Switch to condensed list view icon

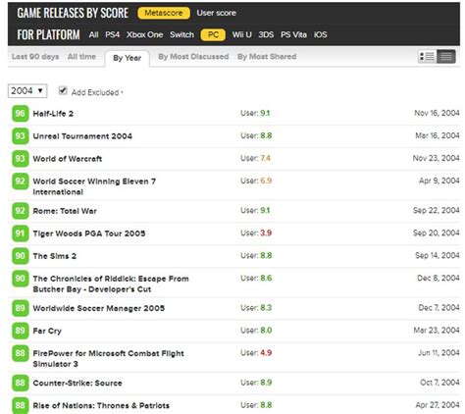pyautogui.click(x=446, y=57)
